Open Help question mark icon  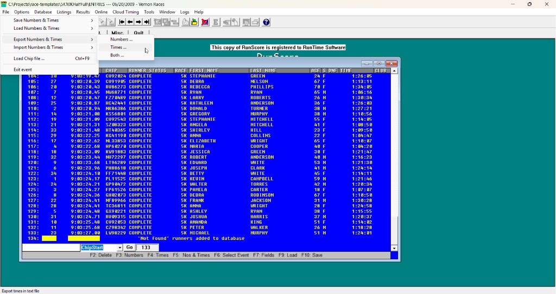pos(266,22)
